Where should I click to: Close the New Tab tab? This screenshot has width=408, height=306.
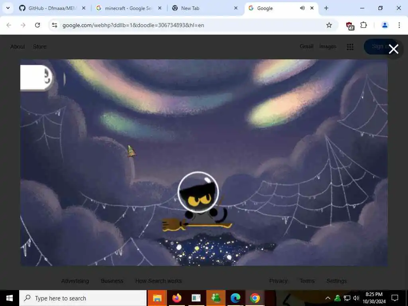(236, 8)
